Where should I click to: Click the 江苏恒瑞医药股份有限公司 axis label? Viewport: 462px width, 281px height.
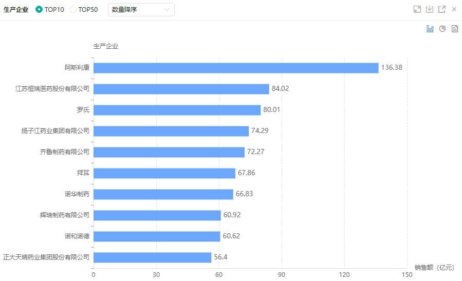click(x=52, y=89)
